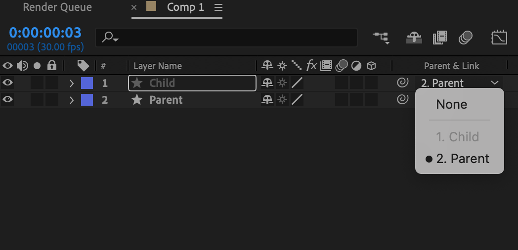Image resolution: width=518 pixels, height=250 pixels.
Task: Toggle the hide shy layers icon
Action: [414, 38]
